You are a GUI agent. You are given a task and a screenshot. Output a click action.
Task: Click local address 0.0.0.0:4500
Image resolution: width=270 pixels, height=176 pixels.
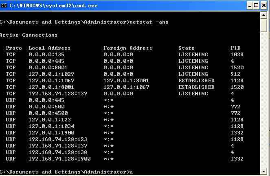click(x=48, y=113)
